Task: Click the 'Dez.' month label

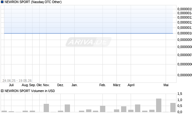Action: [x=61, y=85]
